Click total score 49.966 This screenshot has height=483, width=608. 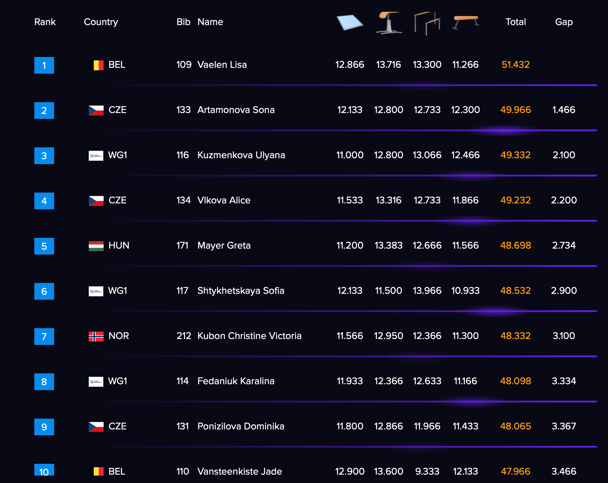tap(516, 110)
